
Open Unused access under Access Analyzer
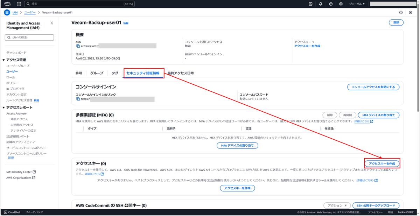click(x=22, y=125)
